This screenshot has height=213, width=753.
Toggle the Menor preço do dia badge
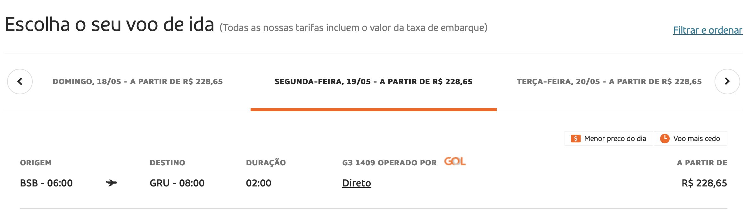[x=609, y=138]
